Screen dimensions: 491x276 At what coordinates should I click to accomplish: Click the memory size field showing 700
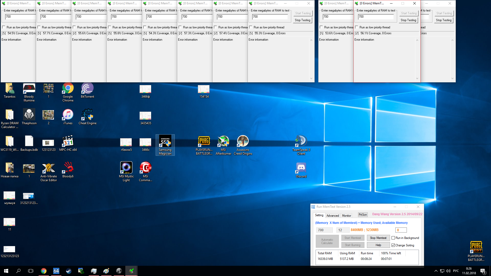(x=324, y=230)
